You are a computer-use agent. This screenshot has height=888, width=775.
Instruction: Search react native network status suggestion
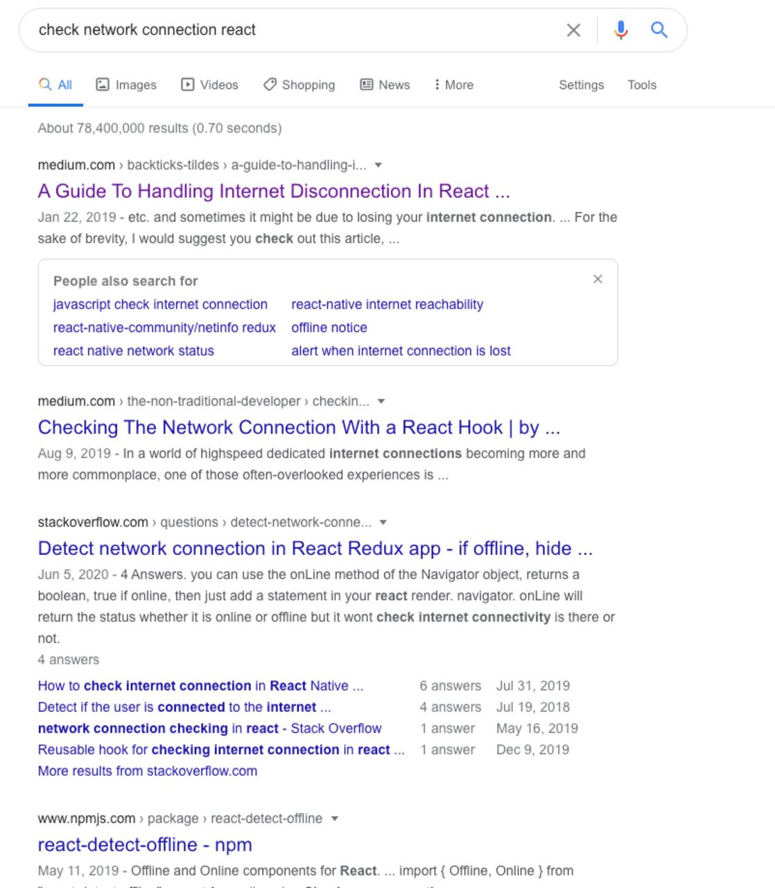pos(134,351)
